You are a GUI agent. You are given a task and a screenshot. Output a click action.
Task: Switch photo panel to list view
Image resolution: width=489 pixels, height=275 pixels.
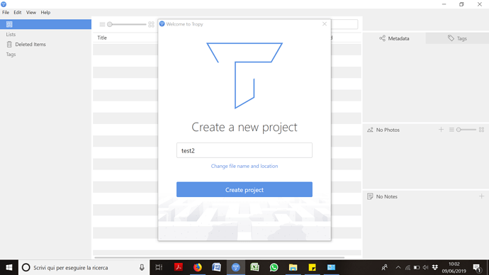click(451, 130)
